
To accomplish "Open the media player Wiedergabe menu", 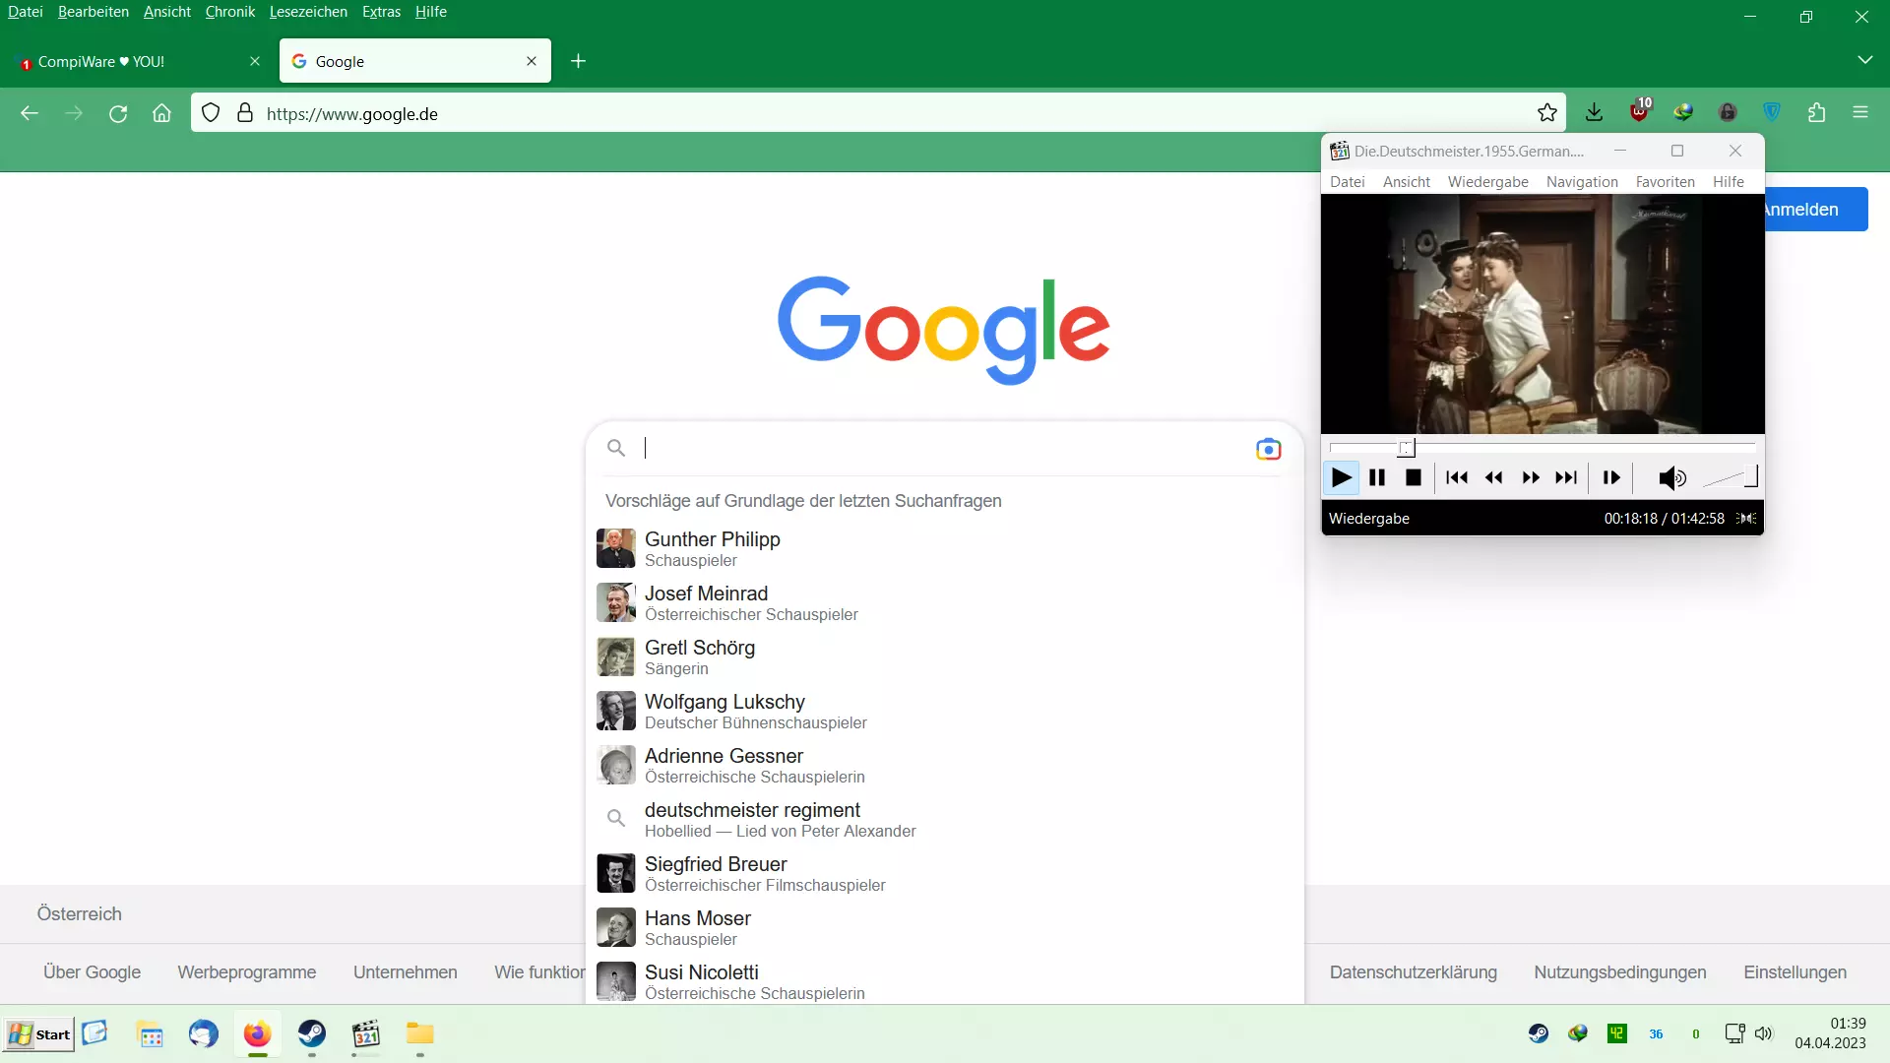I will 1487,182.
